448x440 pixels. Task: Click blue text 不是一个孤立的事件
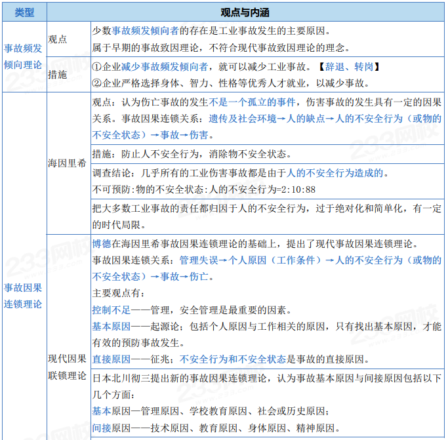(x=253, y=102)
